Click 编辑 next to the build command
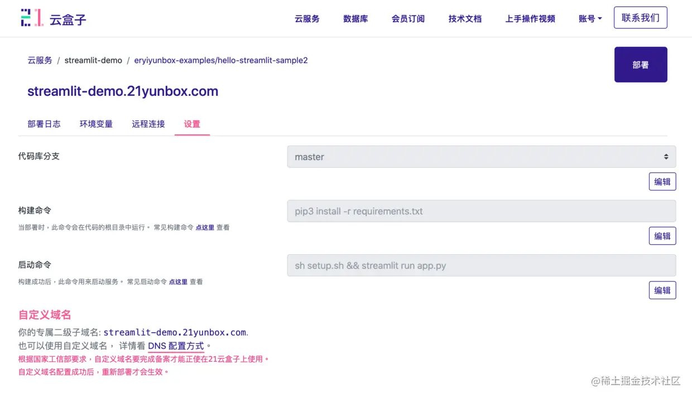 662,236
